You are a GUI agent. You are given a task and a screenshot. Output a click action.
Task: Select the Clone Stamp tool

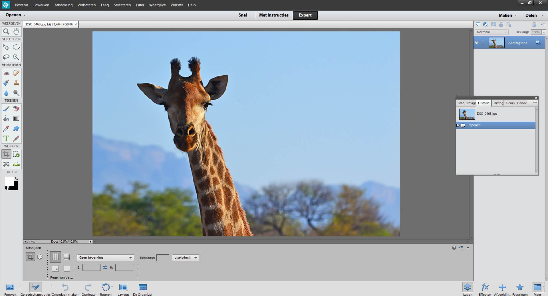click(x=16, y=83)
